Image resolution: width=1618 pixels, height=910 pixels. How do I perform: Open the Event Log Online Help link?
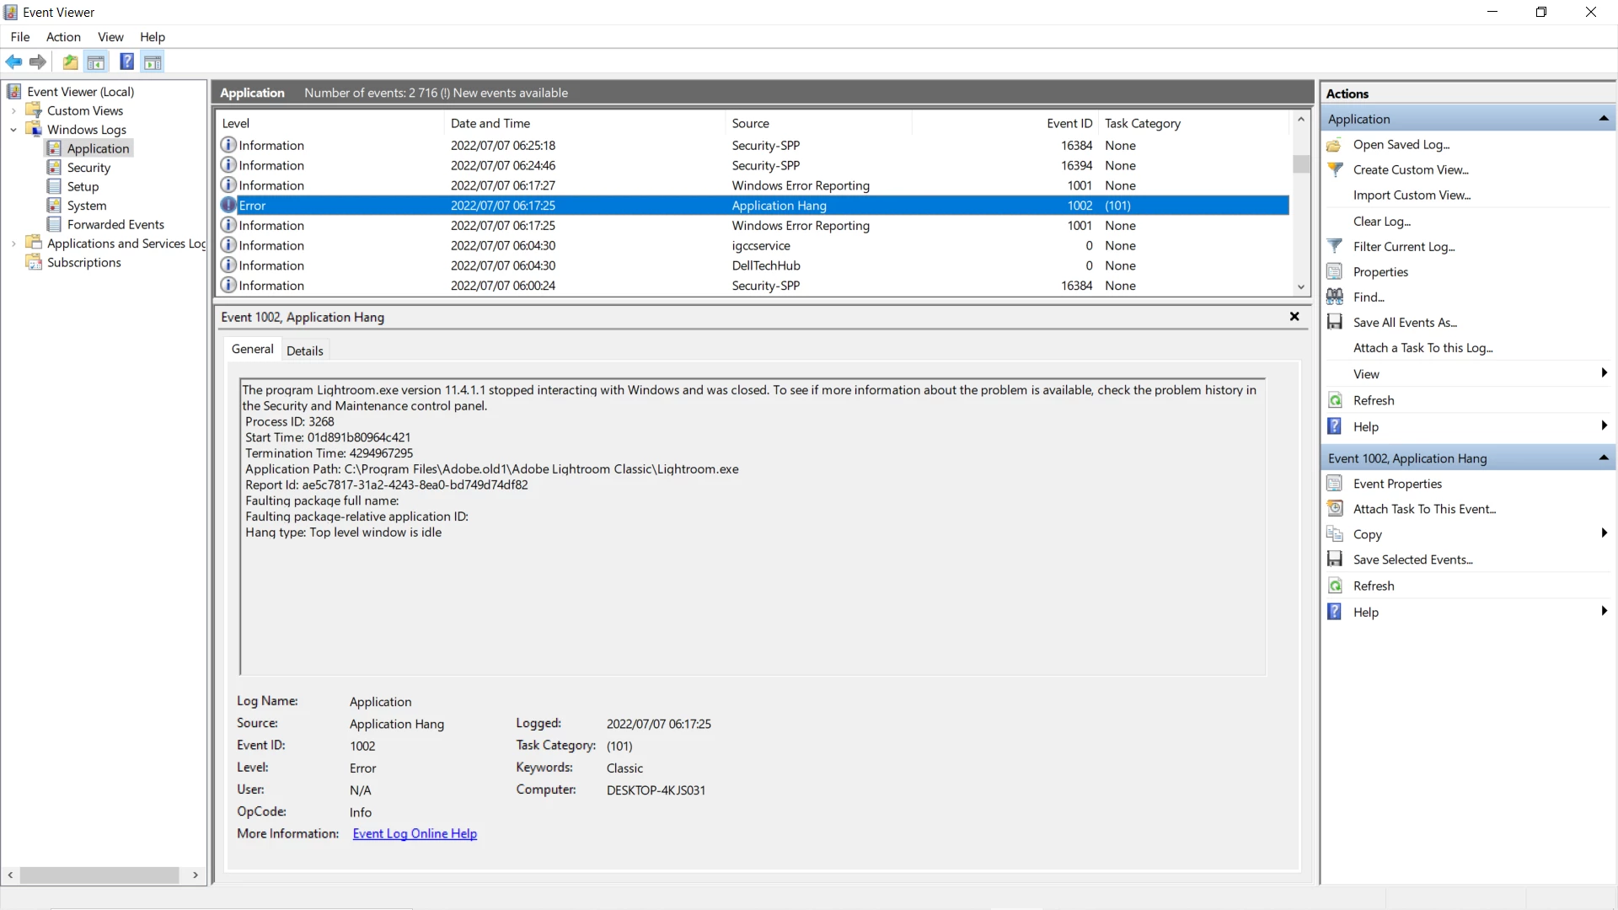415,833
